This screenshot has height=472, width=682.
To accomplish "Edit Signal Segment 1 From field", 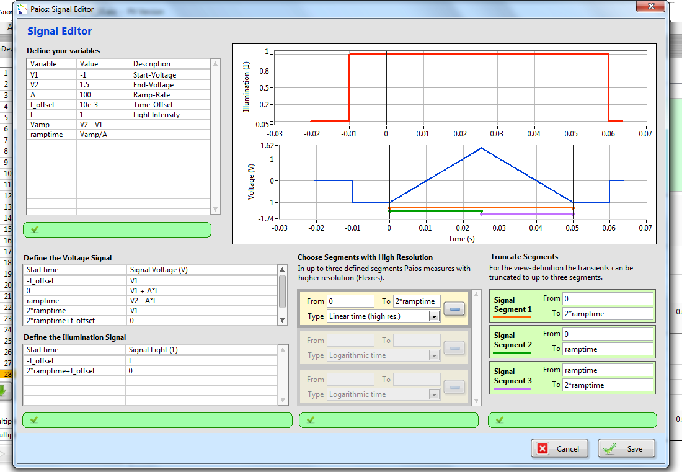I will [x=608, y=298].
